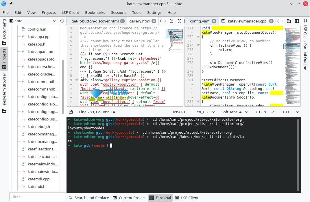
Task: Open the File menu
Action: [x=5, y=12]
